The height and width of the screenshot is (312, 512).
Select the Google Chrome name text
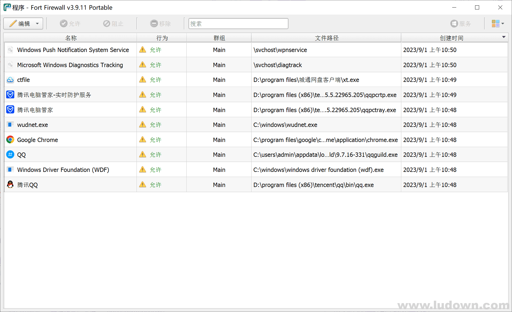click(37, 140)
